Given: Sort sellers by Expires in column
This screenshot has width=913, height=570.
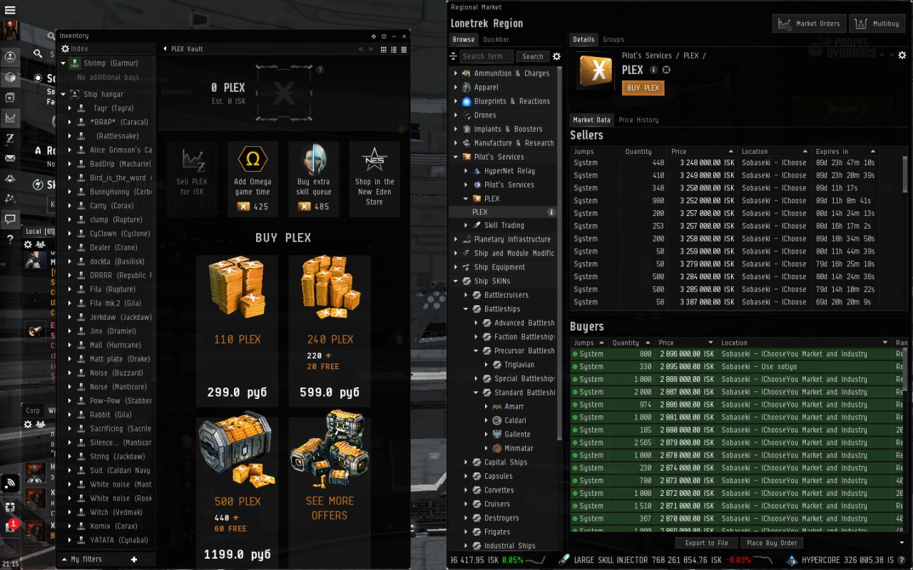Looking at the screenshot, I should 846,152.
